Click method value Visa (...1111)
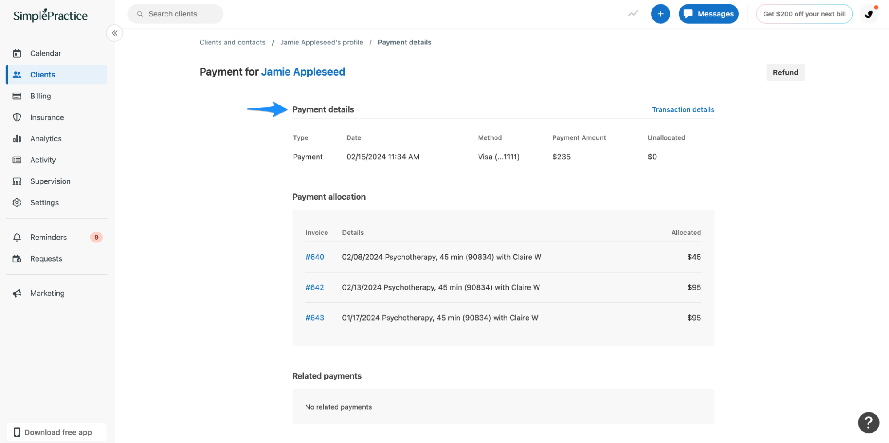Viewport: 889px width, 443px height. tap(499, 157)
